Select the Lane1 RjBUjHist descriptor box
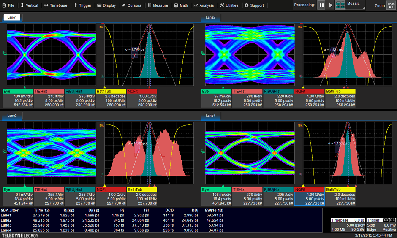Screen dimensions: 397x238 pos(79,98)
